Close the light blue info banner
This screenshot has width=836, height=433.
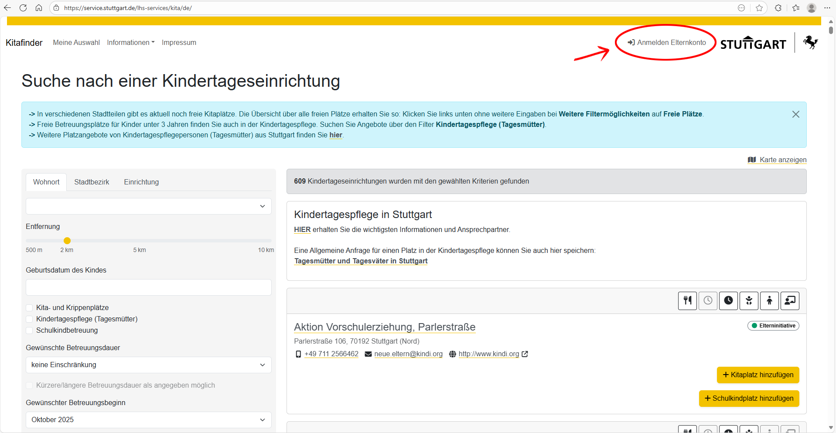point(795,114)
